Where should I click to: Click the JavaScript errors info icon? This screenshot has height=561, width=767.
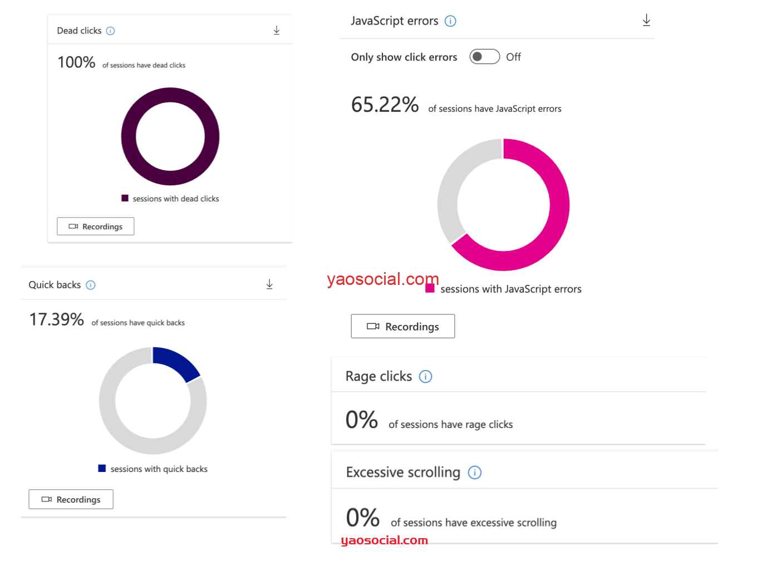450,21
